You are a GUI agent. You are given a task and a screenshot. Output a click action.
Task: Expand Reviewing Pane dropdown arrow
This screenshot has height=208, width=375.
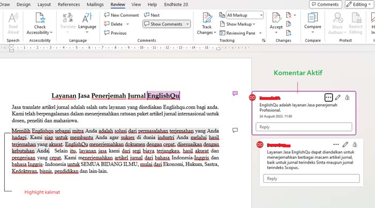click(x=260, y=33)
